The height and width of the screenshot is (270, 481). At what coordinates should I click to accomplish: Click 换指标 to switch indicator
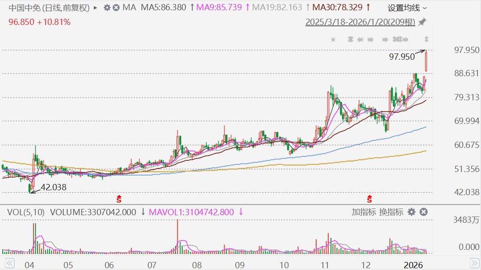click(391, 212)
